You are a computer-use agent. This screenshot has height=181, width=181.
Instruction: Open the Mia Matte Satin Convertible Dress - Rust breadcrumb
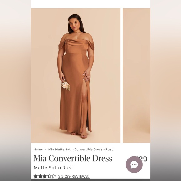click(81, 149)
